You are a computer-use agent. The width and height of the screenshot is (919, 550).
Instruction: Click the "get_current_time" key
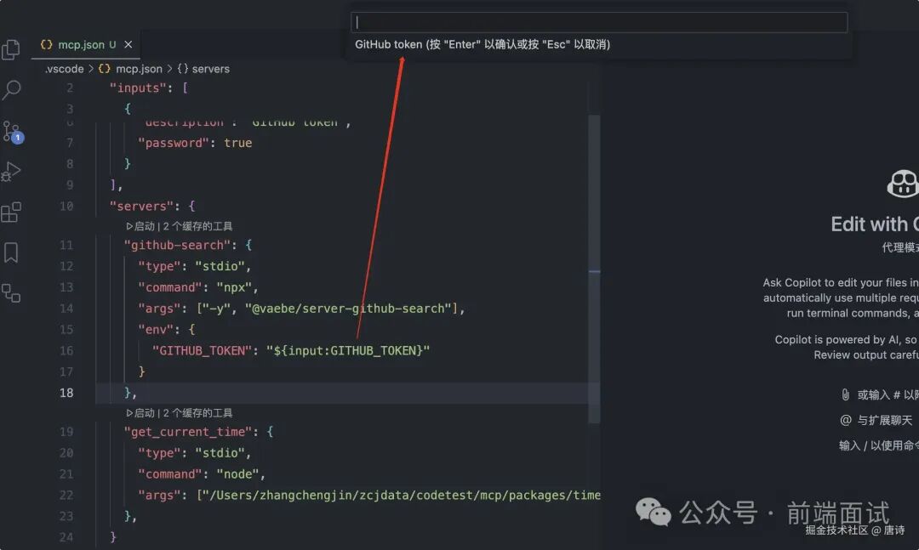[x=187, y=432]
